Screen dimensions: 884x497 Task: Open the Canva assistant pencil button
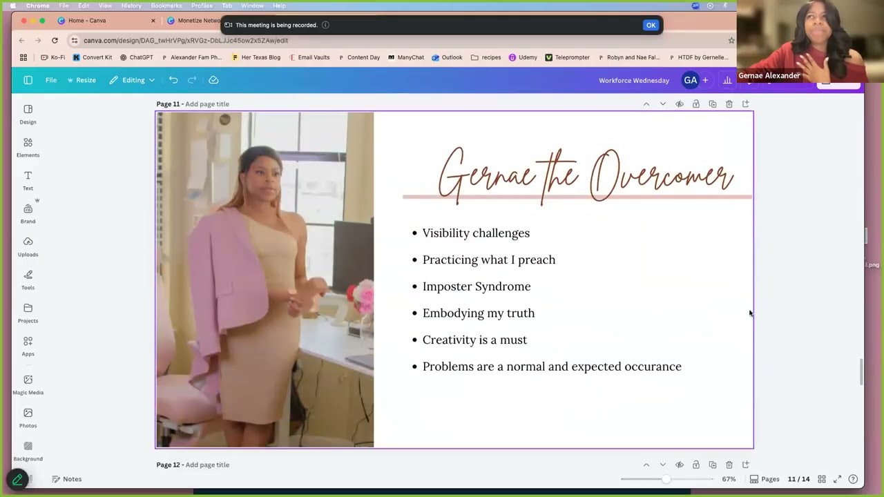[17, 479]
